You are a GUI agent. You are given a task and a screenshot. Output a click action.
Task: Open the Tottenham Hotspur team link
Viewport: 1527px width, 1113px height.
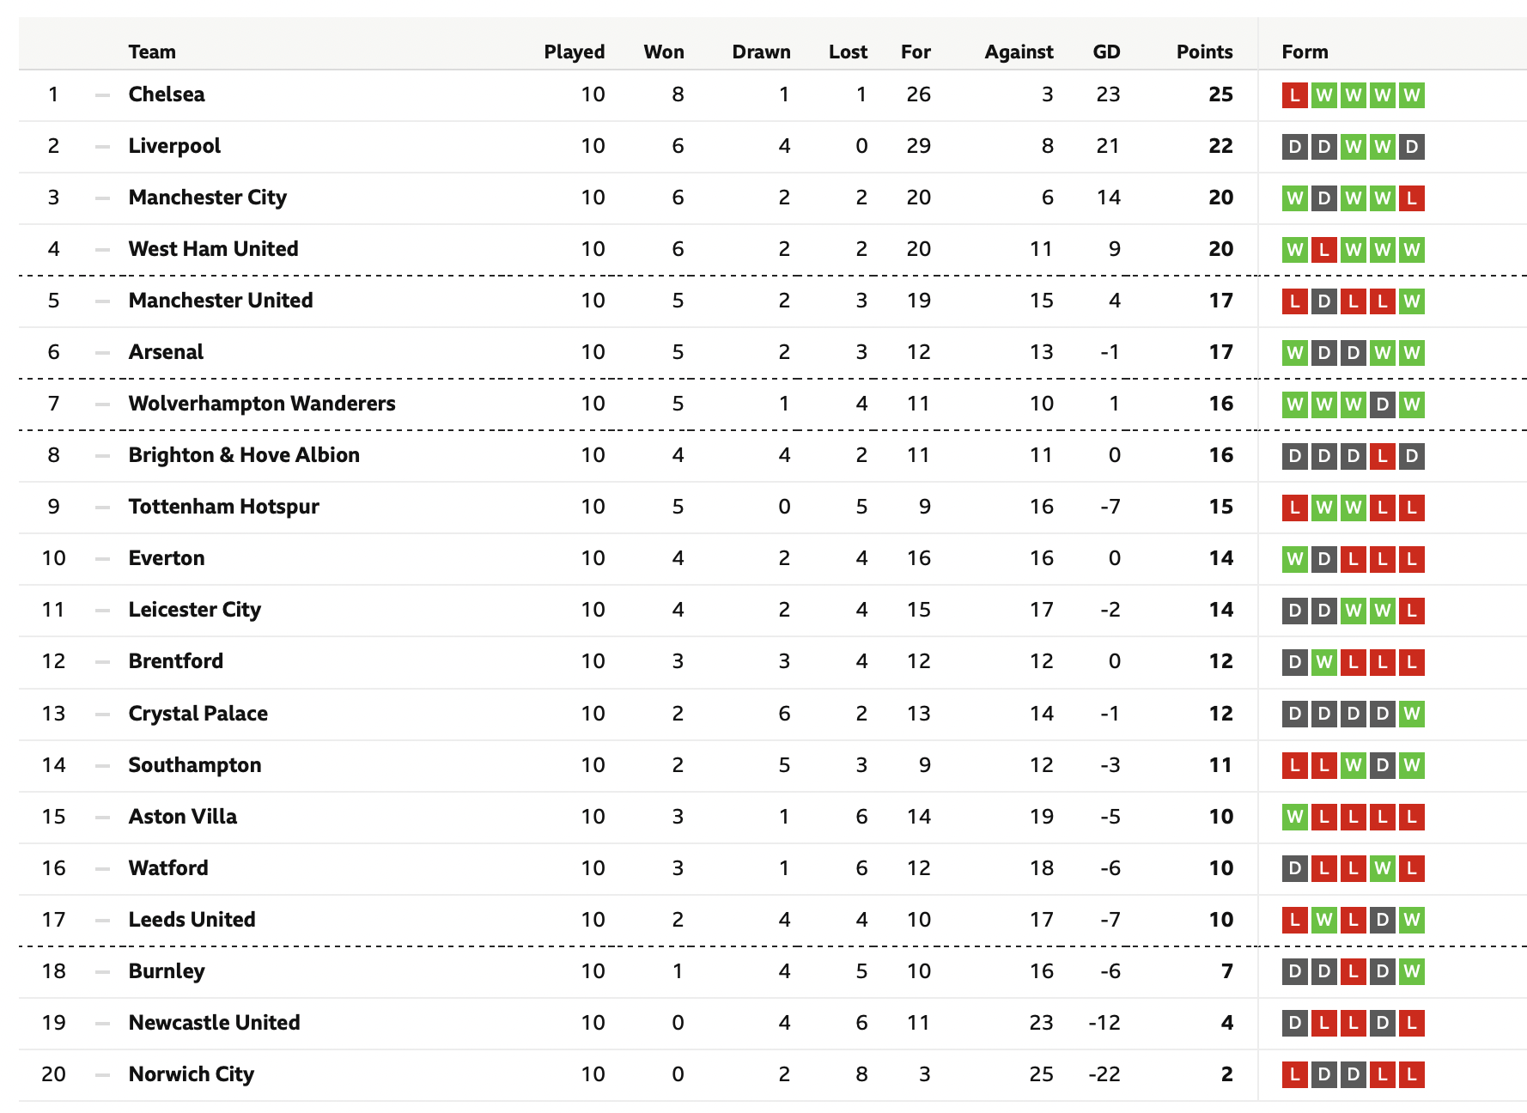coord(223,507)
